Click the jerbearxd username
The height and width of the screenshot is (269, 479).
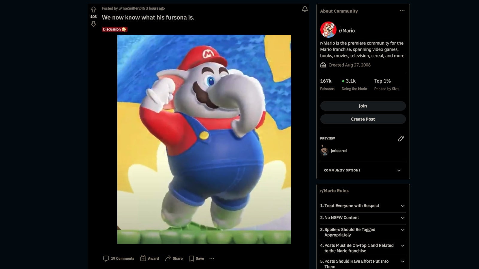point(339,151)
